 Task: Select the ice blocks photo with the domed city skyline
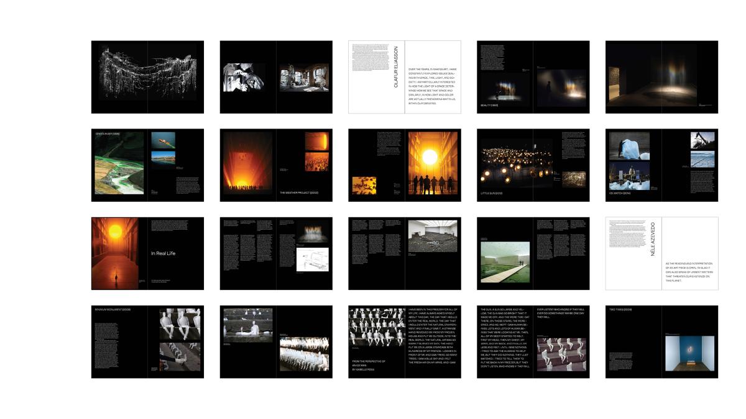coord(629,176)
